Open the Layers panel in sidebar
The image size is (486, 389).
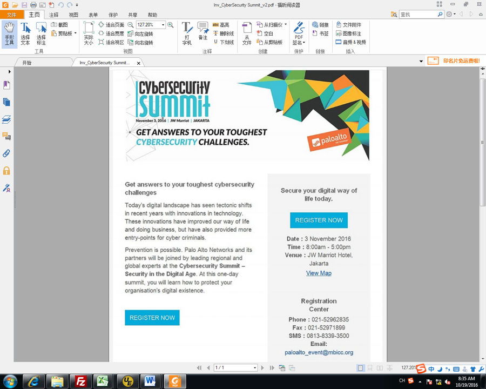[6, 119]
